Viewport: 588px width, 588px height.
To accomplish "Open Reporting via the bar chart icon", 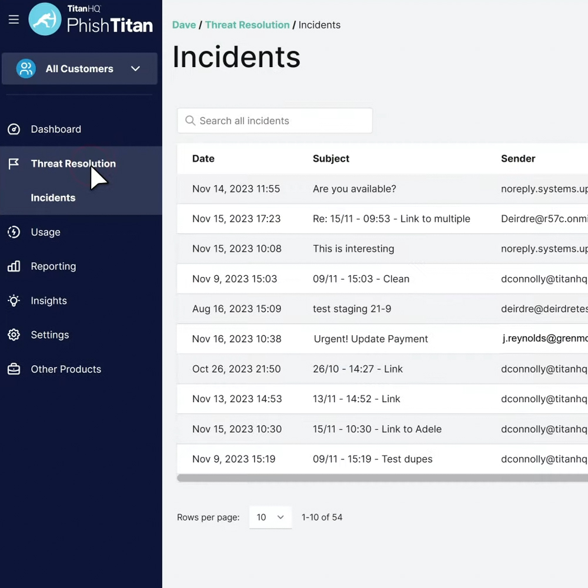I will click(14, 266).
